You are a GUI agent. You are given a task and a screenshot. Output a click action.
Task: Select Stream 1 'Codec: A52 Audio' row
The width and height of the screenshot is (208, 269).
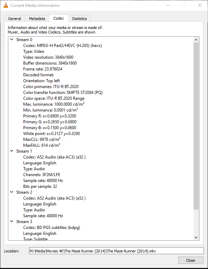point(54,157)
